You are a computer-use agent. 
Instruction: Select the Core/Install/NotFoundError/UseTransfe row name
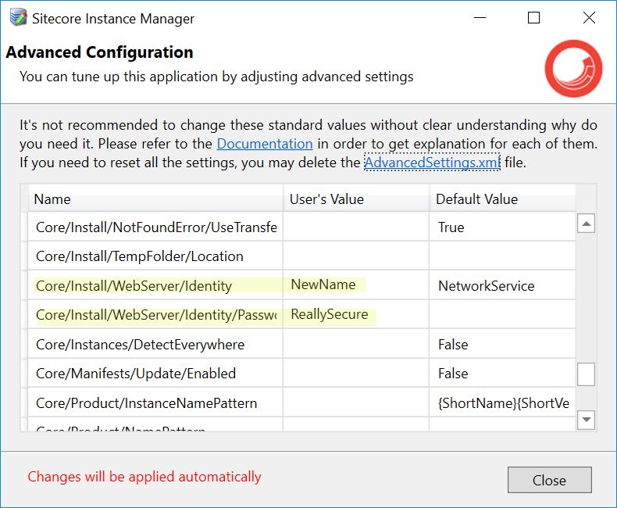(156, 227)
